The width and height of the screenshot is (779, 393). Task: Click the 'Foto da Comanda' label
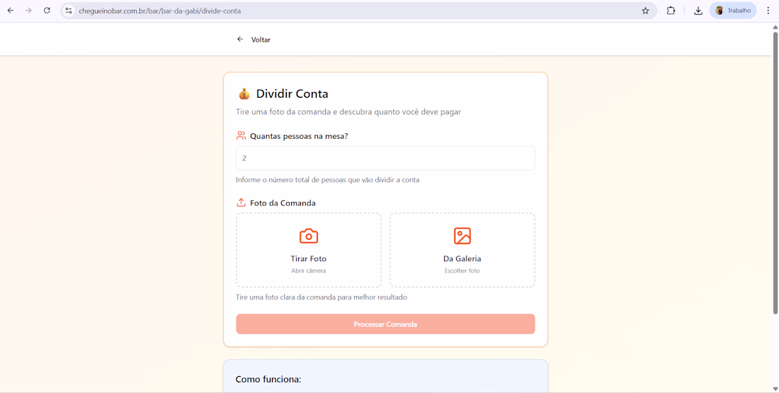(283, 203)
